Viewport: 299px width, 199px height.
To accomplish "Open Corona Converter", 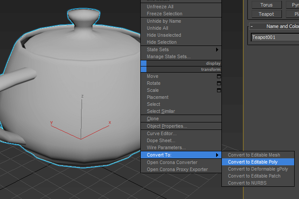I will (x=181, y=162).
